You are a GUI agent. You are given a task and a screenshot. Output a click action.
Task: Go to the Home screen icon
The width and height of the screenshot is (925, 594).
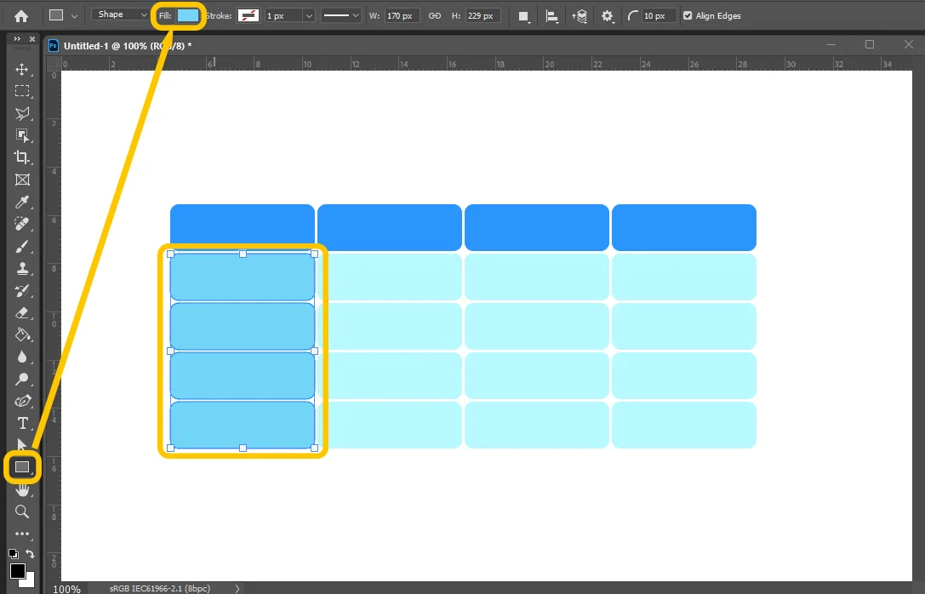(x=21, y=16)
